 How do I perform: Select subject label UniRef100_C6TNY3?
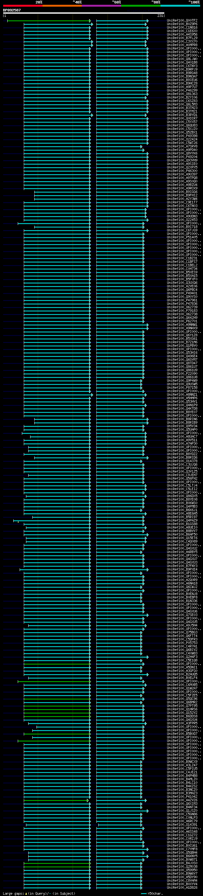point(182,66)
